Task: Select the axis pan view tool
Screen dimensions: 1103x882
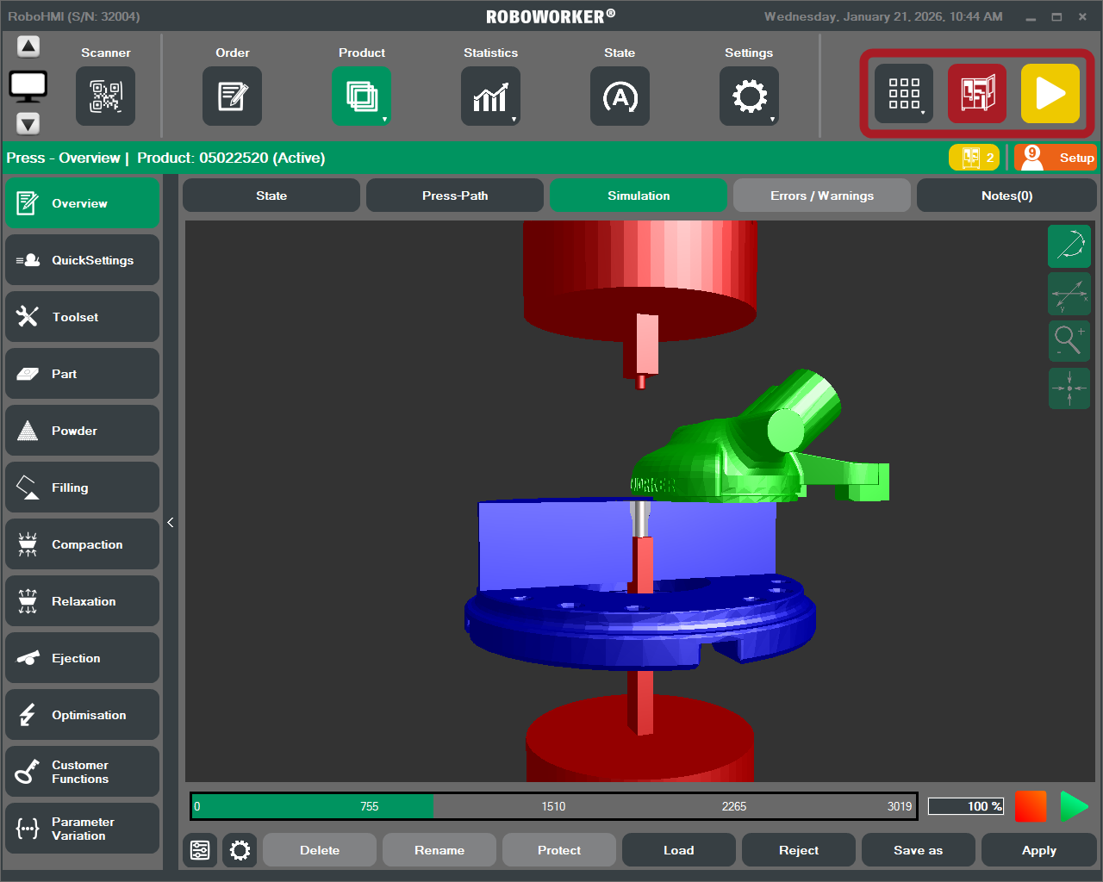Action: [1069, 294]
